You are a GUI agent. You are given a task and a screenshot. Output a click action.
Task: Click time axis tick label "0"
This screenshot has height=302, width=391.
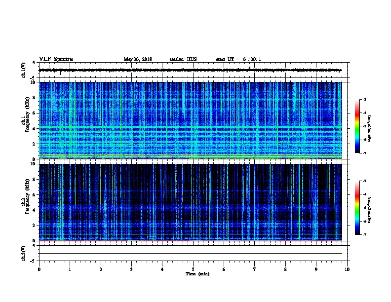click(39, 269)
